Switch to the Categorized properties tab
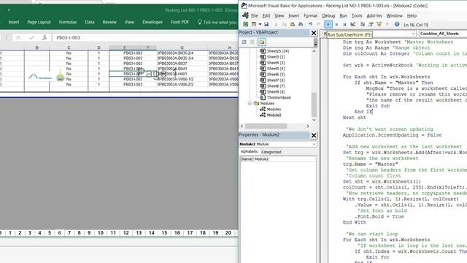The image size is (467, 263). pos(271,152)
